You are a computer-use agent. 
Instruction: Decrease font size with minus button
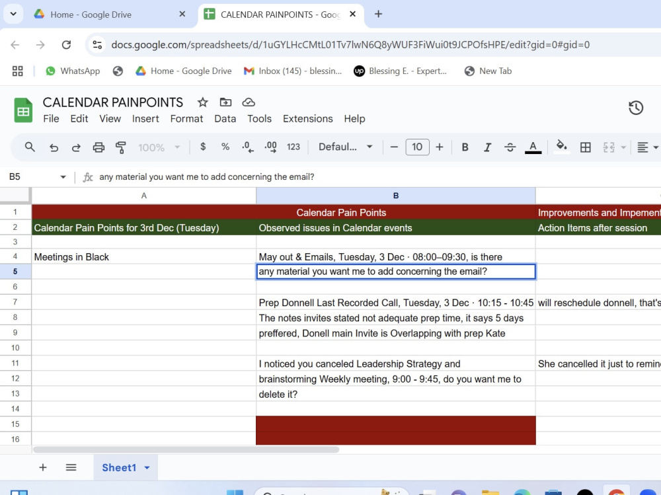click(394, 147)
